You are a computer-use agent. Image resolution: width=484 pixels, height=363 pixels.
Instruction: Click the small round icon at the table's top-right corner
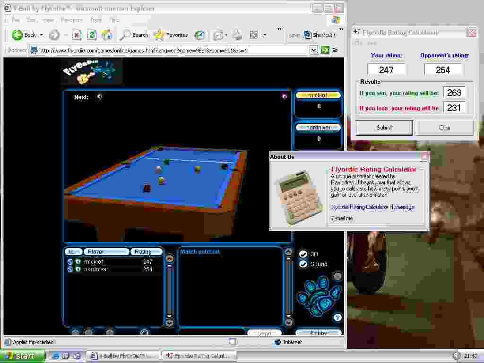click(285, 96)
